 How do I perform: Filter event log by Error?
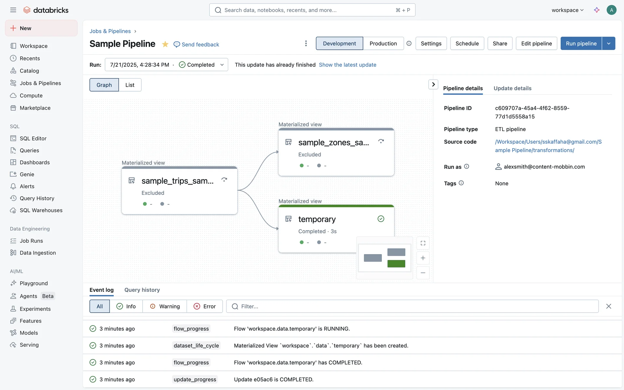[x=205, y=306]
